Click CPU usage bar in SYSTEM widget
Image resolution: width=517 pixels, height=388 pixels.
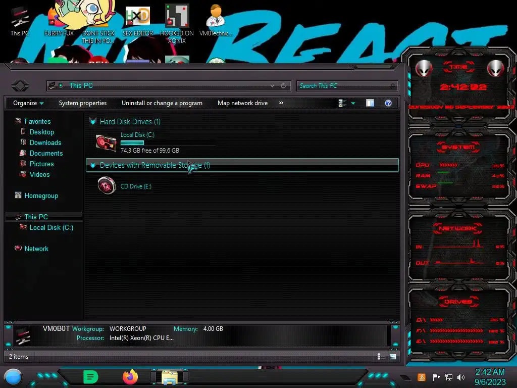point(448,165)
